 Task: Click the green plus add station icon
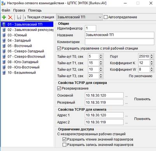coord(4,17)
